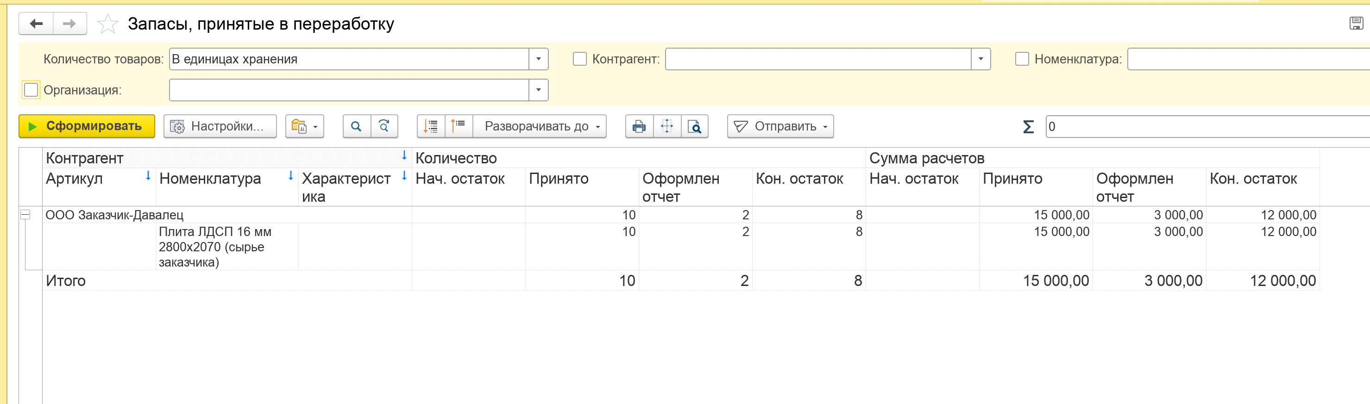Image resolution: width=1370 pixels, height=404 pixels.
Task: Select the Итого 12 000,00 total cell
Action: [x=1263, y=281]
